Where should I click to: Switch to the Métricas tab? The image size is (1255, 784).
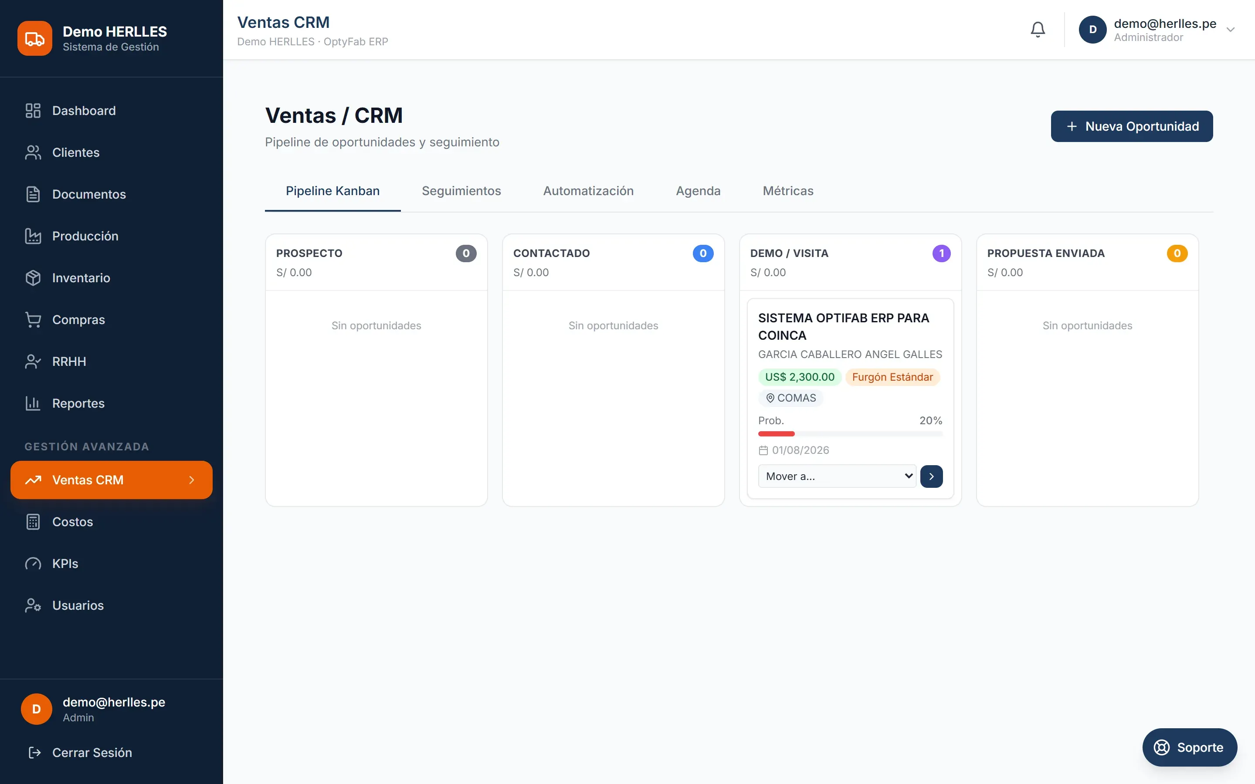788,191
